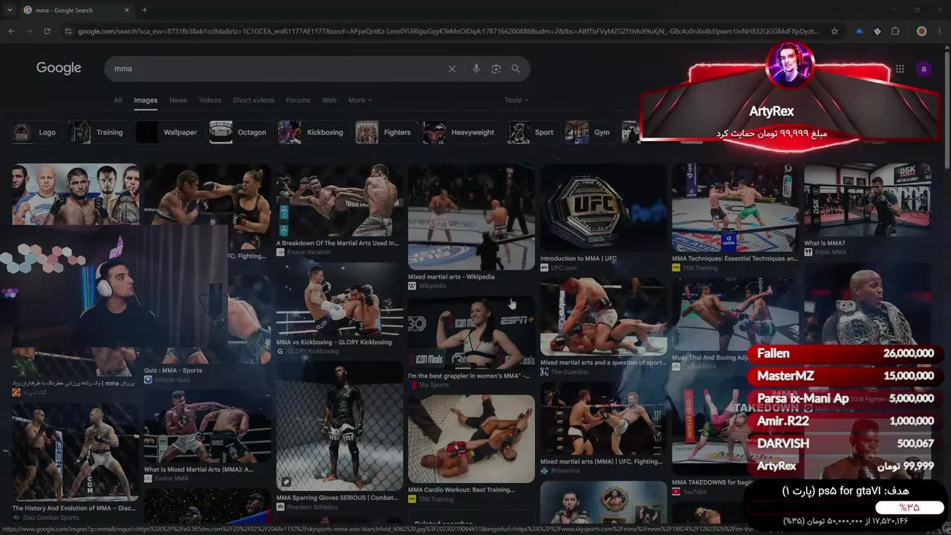Open the Chrome extensions puzzle icon

click(x=895, y=31)
